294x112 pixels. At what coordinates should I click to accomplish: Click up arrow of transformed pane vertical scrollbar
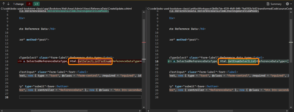291,12
